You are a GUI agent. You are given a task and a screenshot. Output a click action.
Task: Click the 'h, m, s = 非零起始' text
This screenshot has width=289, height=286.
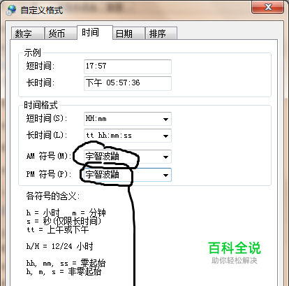tap(64, 271)
